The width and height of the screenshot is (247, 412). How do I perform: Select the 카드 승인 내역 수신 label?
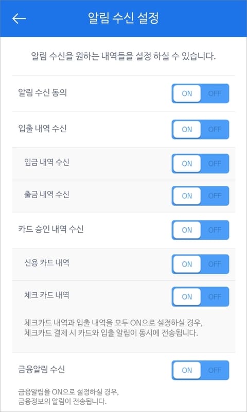click(51, 229)
